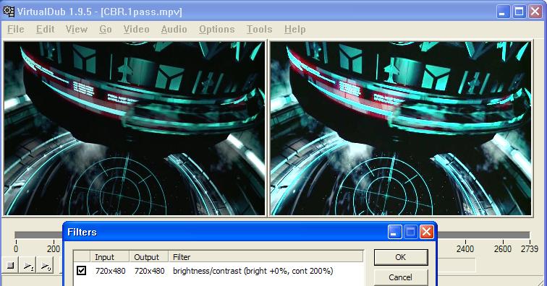Click the Input playback button
Viewport: 547px width, 286px height.
[28, 266]
